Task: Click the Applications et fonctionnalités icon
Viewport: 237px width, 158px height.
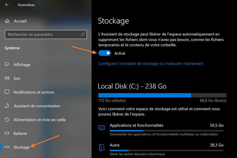Action: [x=102, y=127]
